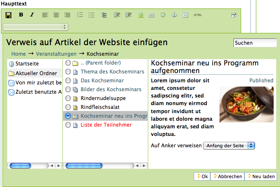Image resolution: width=280 pixels, height=187 pixels.
Task: Insert anchor icon
Action: click(174, 15)
